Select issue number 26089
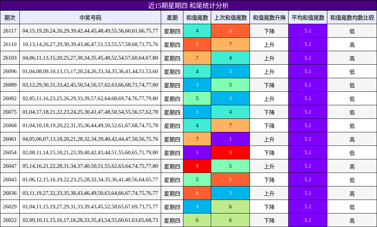 point(10,85)
